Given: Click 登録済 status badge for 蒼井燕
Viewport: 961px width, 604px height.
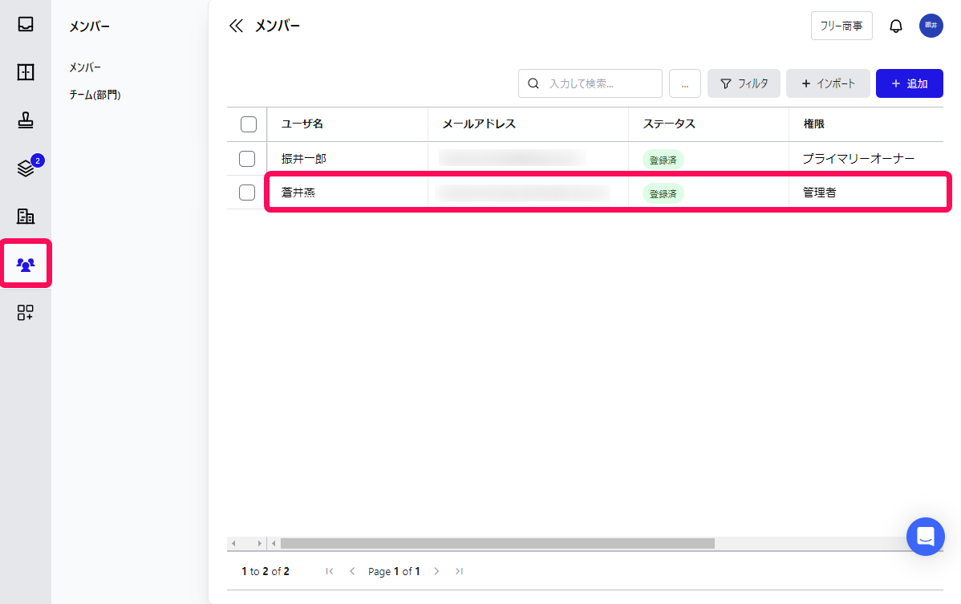Looking at the screenshot, I should 663,193.
